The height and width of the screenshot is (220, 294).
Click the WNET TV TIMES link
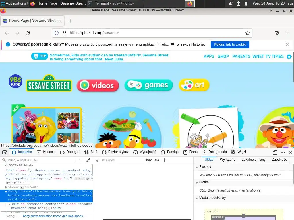(268, 56)
